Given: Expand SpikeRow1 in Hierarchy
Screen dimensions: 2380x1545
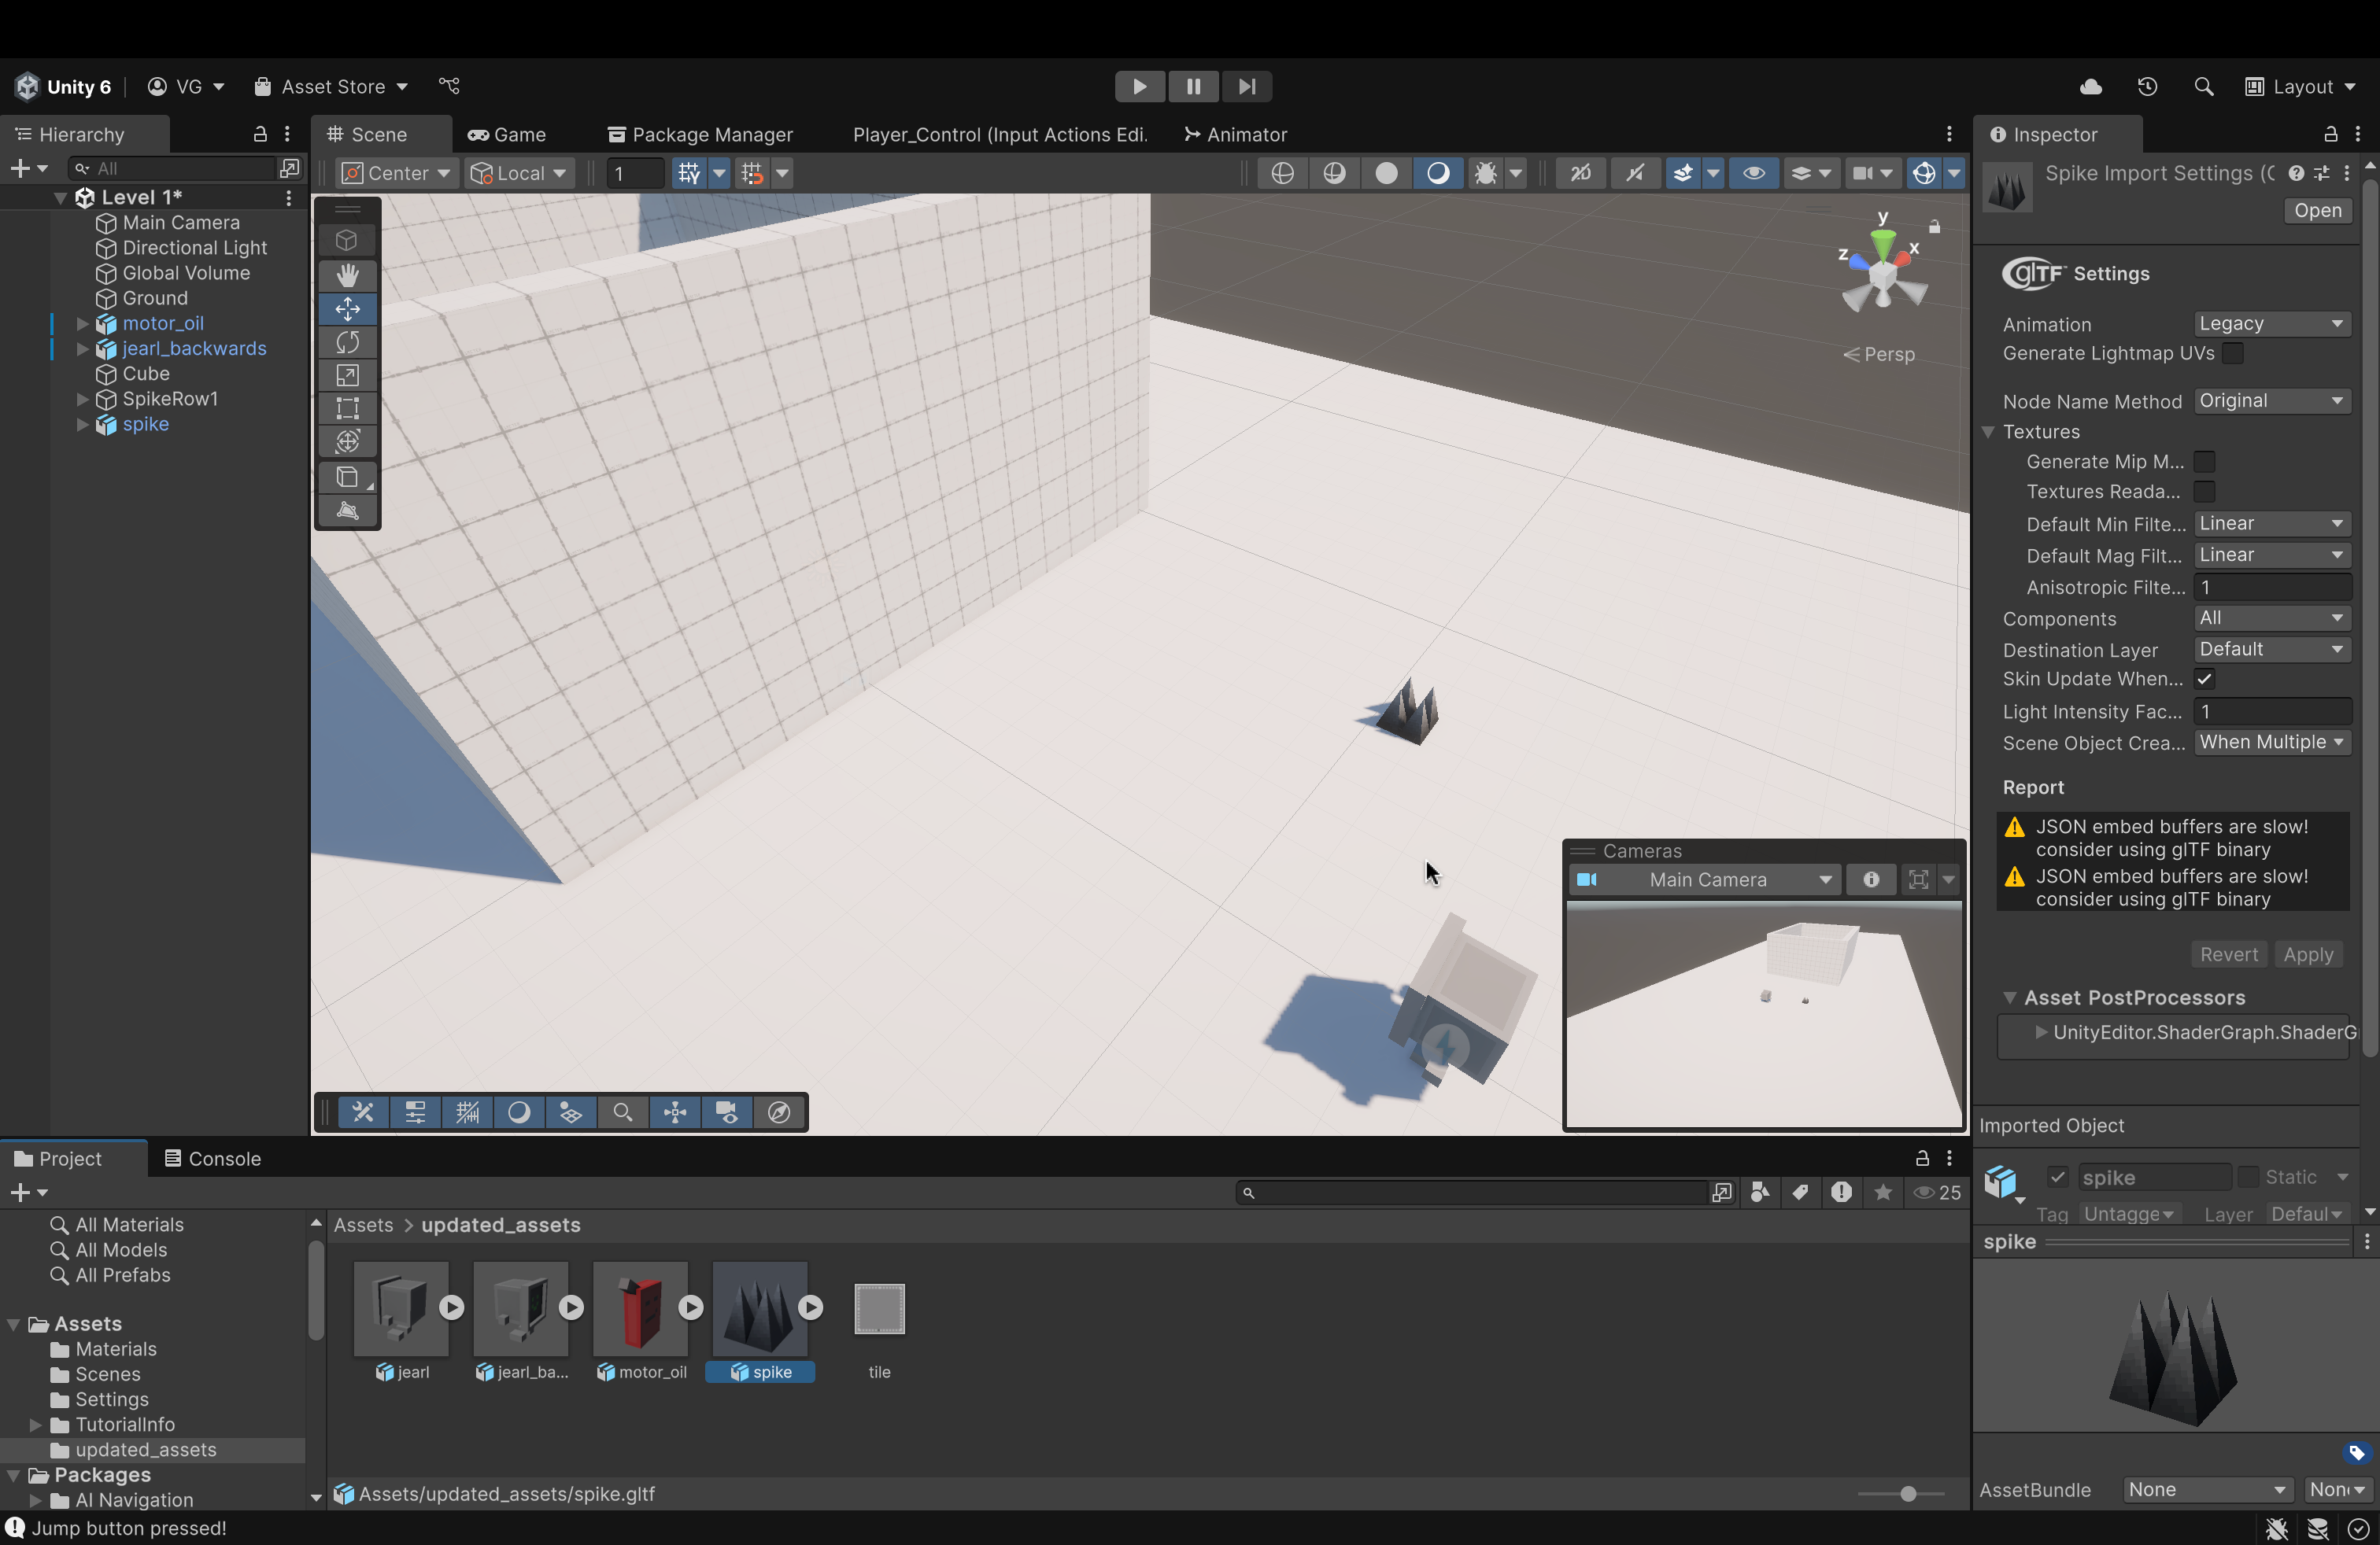Looking at the screenshot, I should (x=83, y=400).
